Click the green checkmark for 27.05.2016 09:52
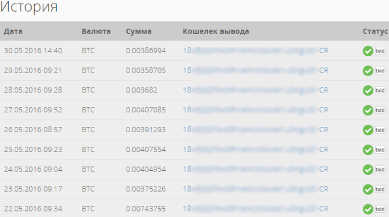The image size is (389, 217). pos(368,110)
